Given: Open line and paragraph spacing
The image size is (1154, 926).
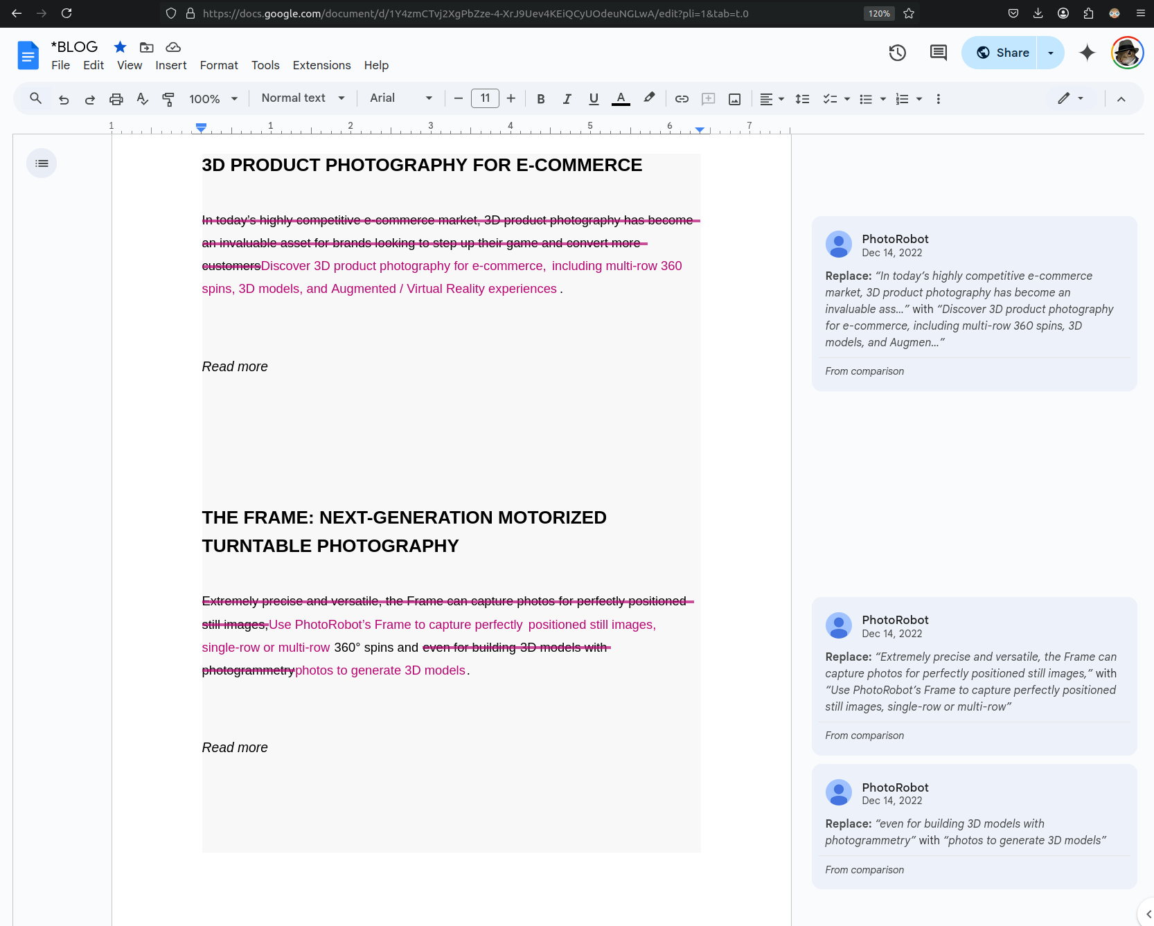Looking at the screenshot, I should (802, 99).
